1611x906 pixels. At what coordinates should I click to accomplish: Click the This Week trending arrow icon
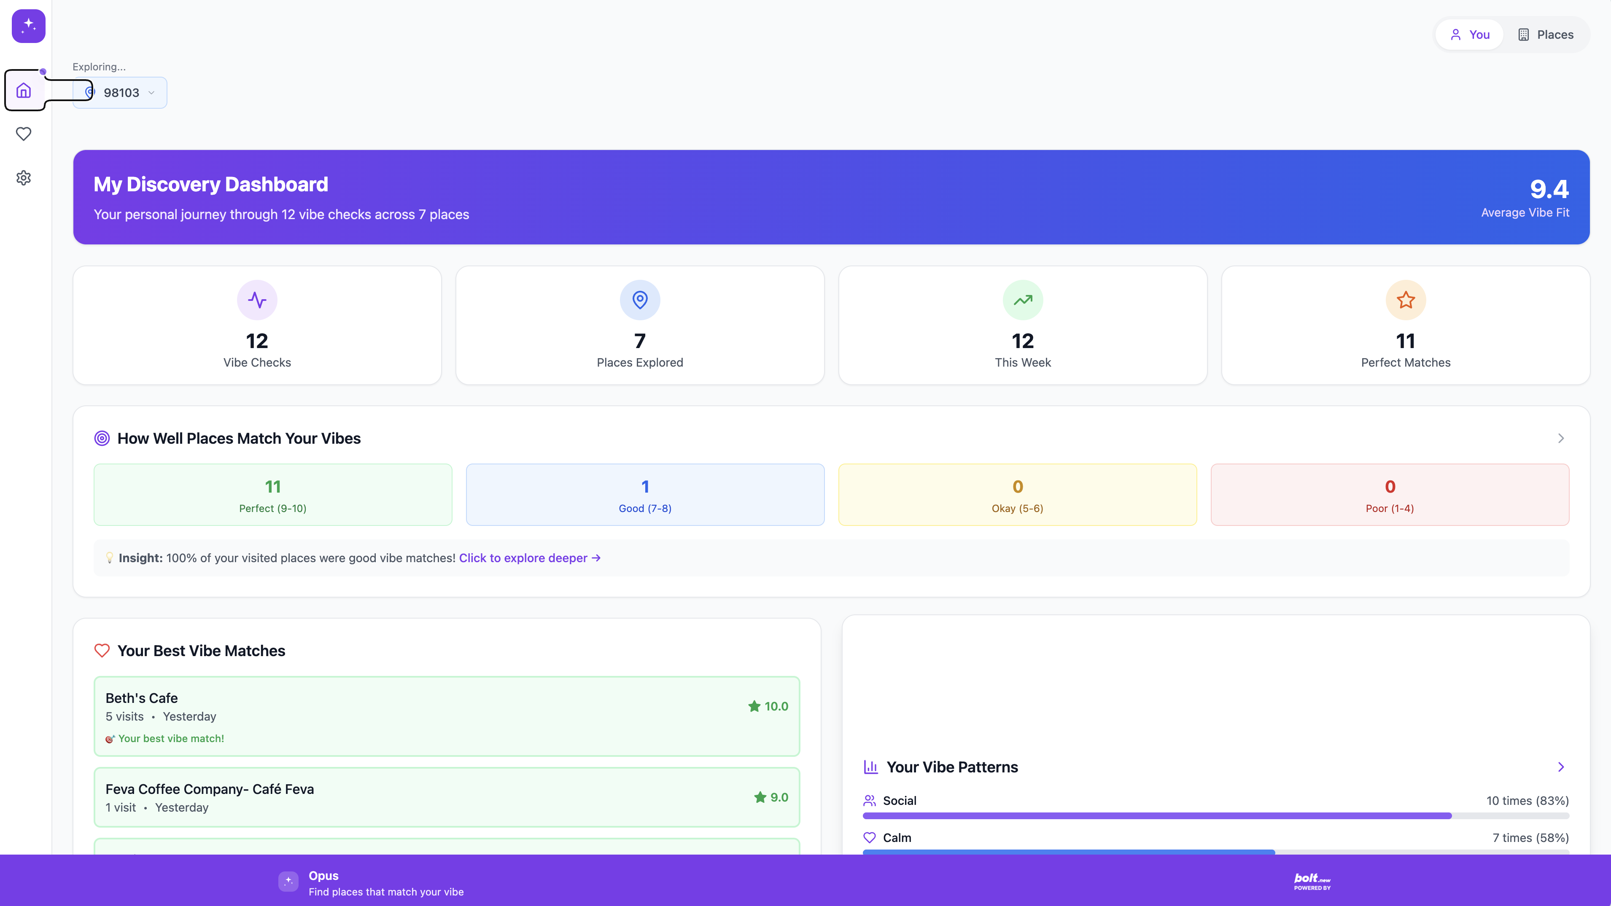click(x=1023, y=300)
